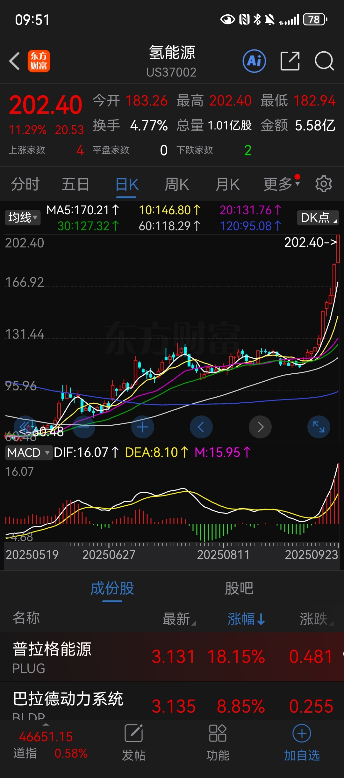Open the 成份股 tab
This screenshot has height=778, width=344.
(x=112, y=588)
